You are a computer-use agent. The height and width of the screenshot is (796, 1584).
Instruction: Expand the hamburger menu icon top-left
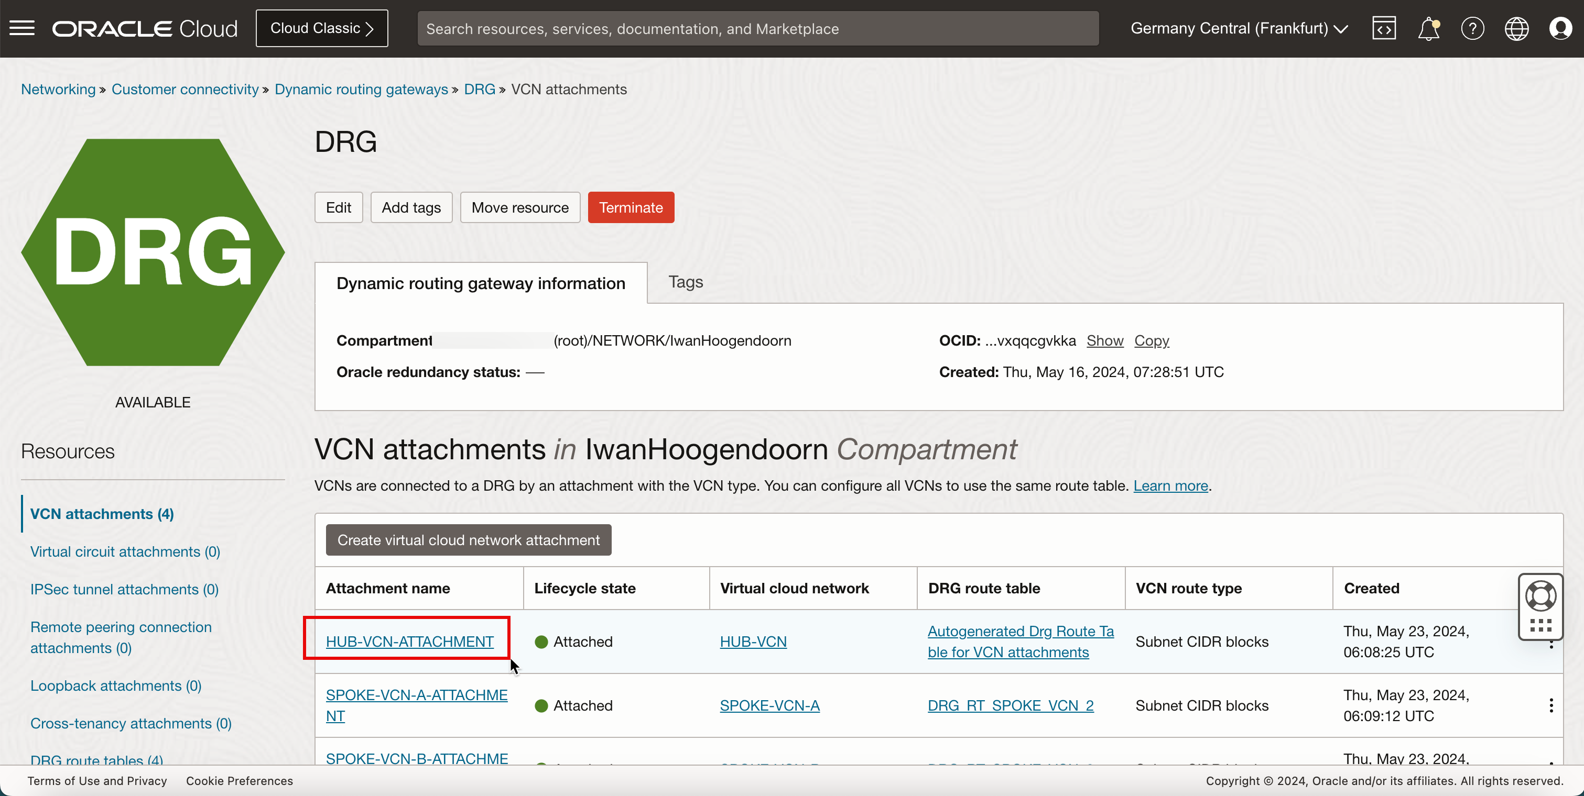(21, 27)
